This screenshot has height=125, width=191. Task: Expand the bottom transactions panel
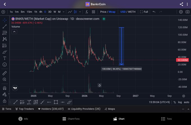coord(188,109)
